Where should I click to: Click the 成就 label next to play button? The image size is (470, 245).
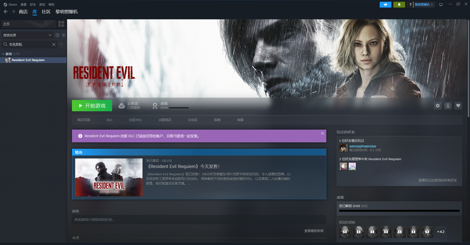click(164, 103)
